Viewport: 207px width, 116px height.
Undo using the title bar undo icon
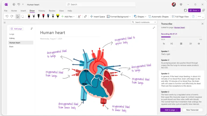pos(19,5)
